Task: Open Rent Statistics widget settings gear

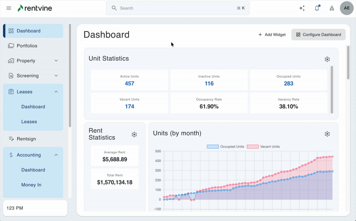Action: [x=134, y=134]
